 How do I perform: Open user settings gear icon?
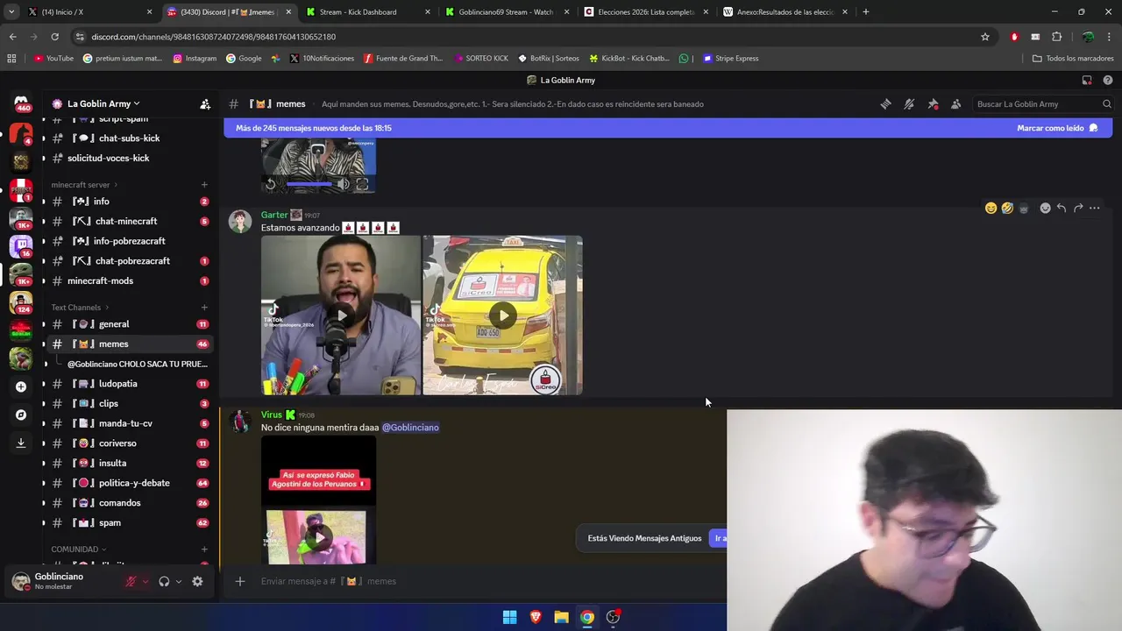point(197,581)
